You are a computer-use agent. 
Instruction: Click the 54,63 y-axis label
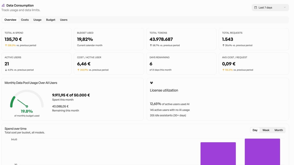click(x=14, y=140)
